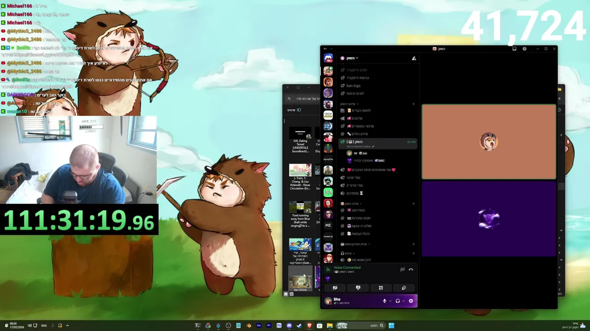Add channel to עדכוני השוק category

tap(413, 104)
